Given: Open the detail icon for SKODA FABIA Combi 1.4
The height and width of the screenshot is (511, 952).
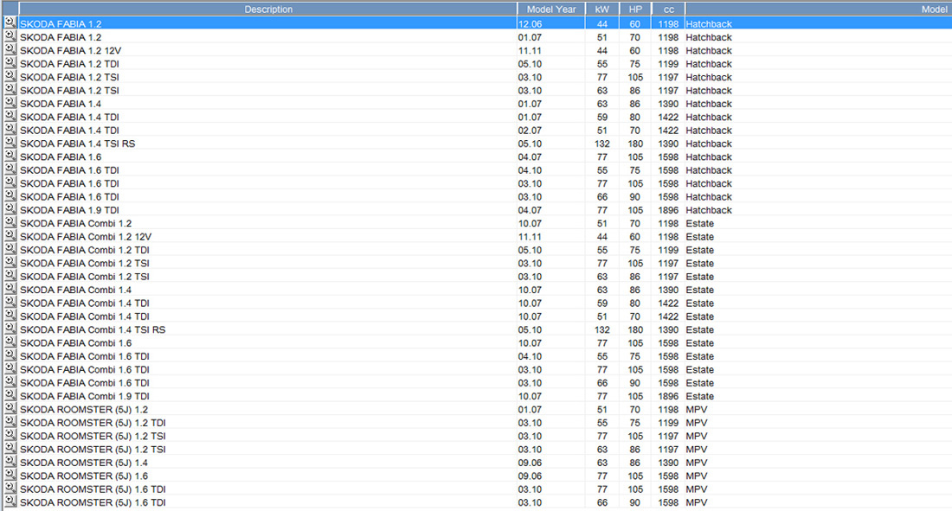Looking at the screenshot, I should click(x=10, y=290).
